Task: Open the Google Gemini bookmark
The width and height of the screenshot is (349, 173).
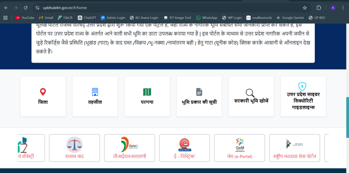Action: (x=290, y=18)
